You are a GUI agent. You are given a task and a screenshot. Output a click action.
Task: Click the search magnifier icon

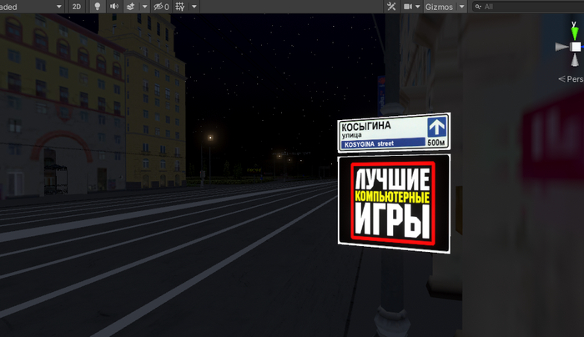[478, 7]
